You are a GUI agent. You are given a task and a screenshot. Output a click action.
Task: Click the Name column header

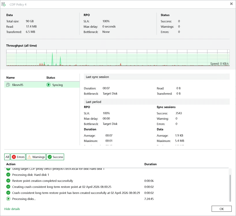10,78
